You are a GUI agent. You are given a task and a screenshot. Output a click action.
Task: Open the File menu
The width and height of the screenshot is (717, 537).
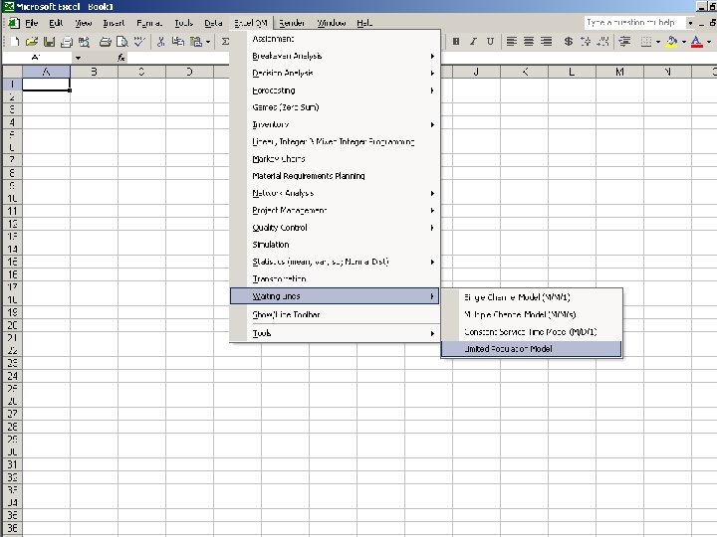[31, 23]
